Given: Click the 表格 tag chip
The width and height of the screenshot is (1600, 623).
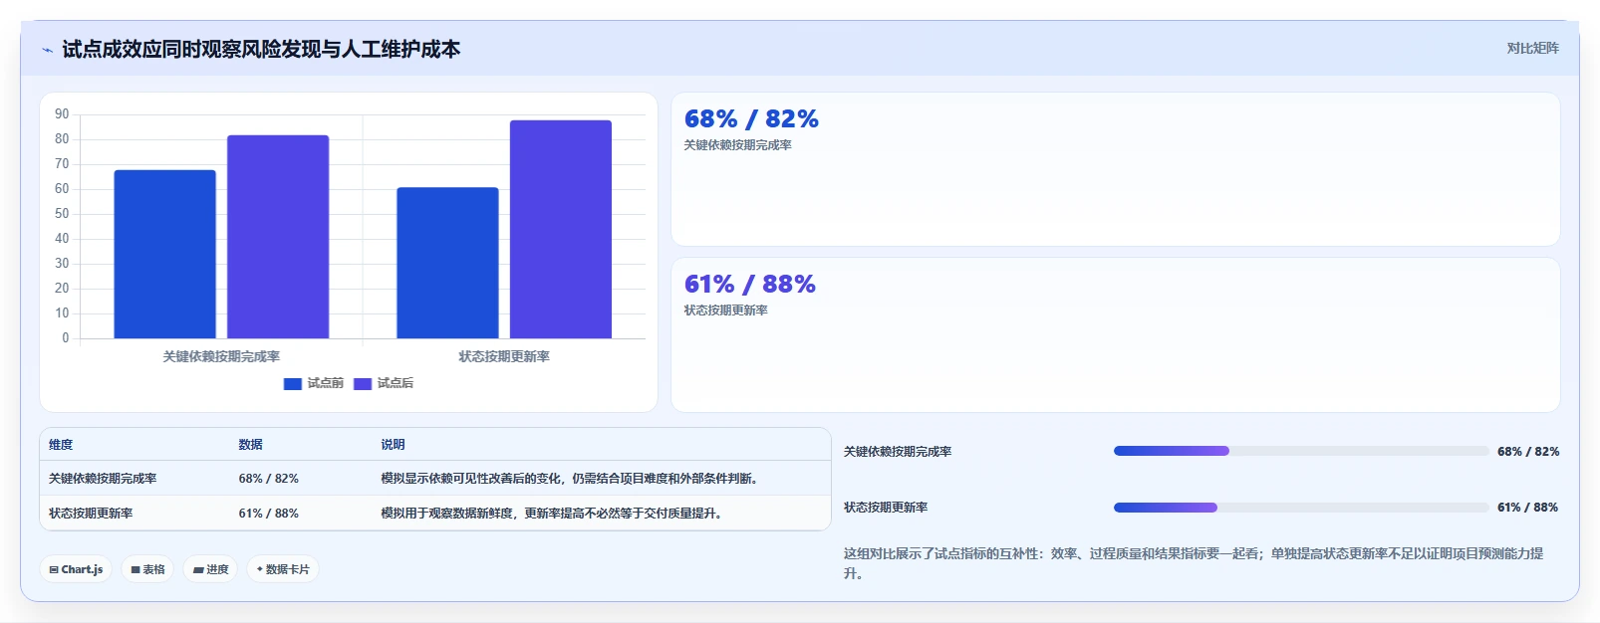Looking at the screenshot, I should (147, 569).
